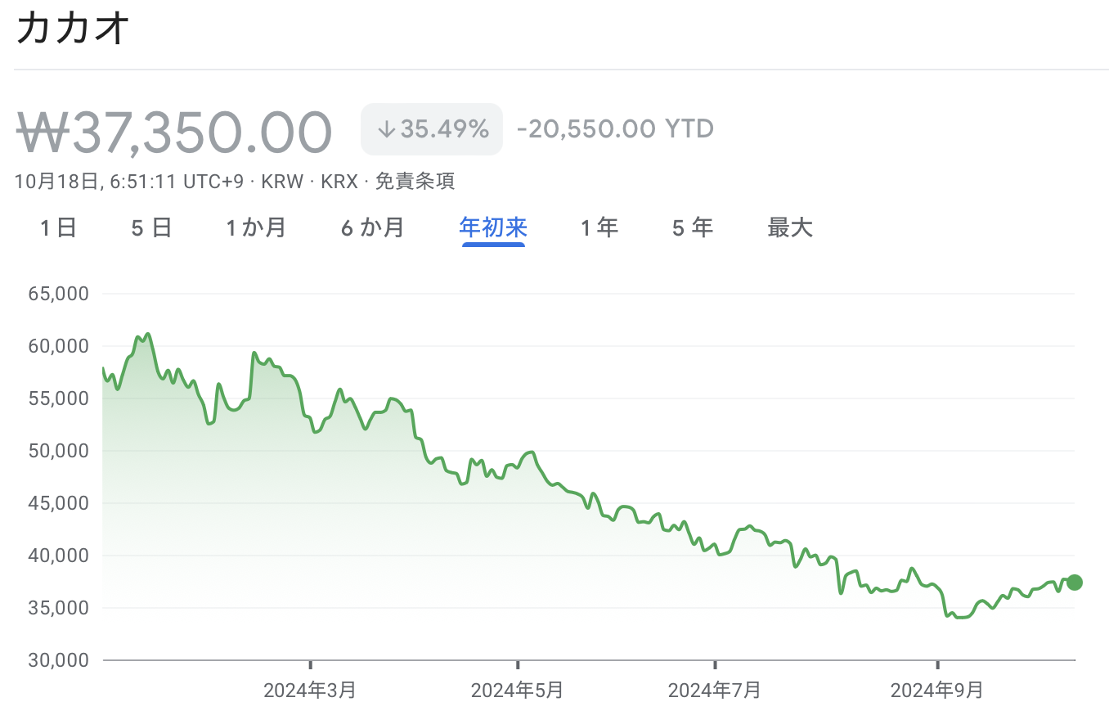The width and height of the screenshot is (1109, 720).
Task: Click the ₩37,350.00 price value
Action: [174, 131]
